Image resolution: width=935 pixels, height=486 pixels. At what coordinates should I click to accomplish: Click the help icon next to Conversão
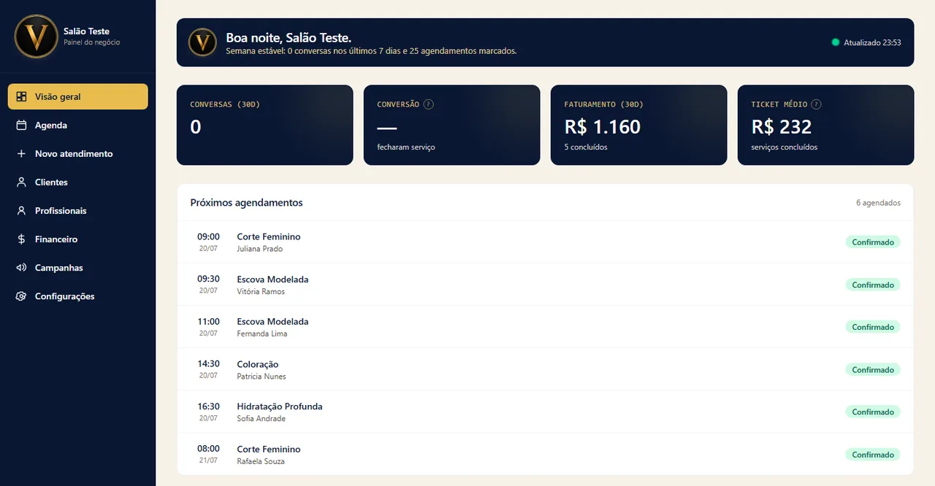[x=429, y=104]
